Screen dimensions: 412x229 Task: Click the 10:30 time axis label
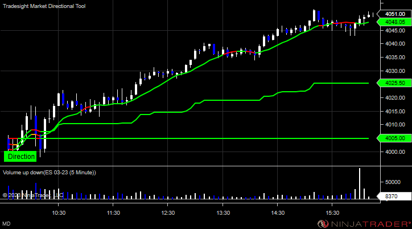(x=59, y=212)
